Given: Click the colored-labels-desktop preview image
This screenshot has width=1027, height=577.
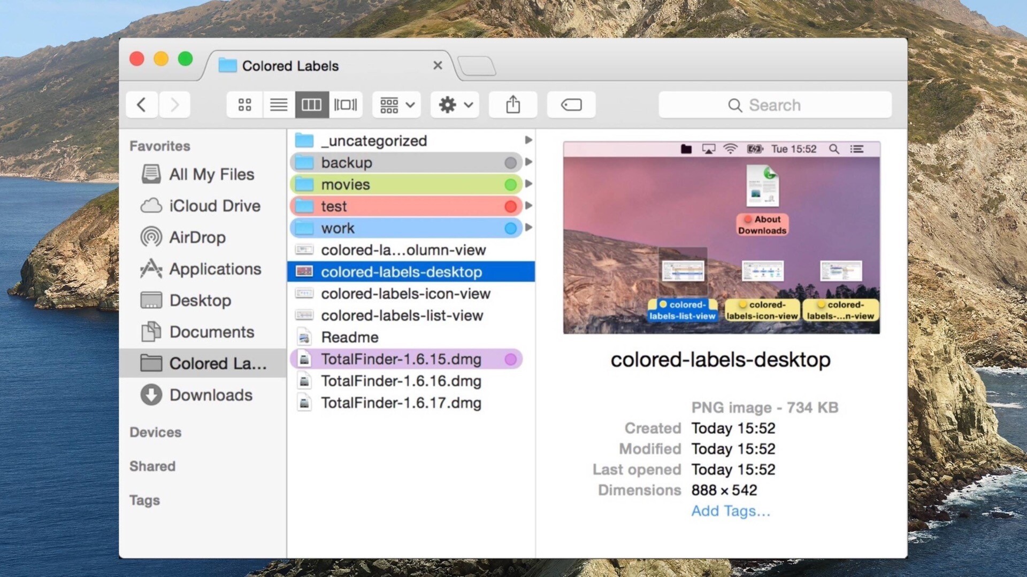Looking at the screenshot, I should tap(721, 238).
